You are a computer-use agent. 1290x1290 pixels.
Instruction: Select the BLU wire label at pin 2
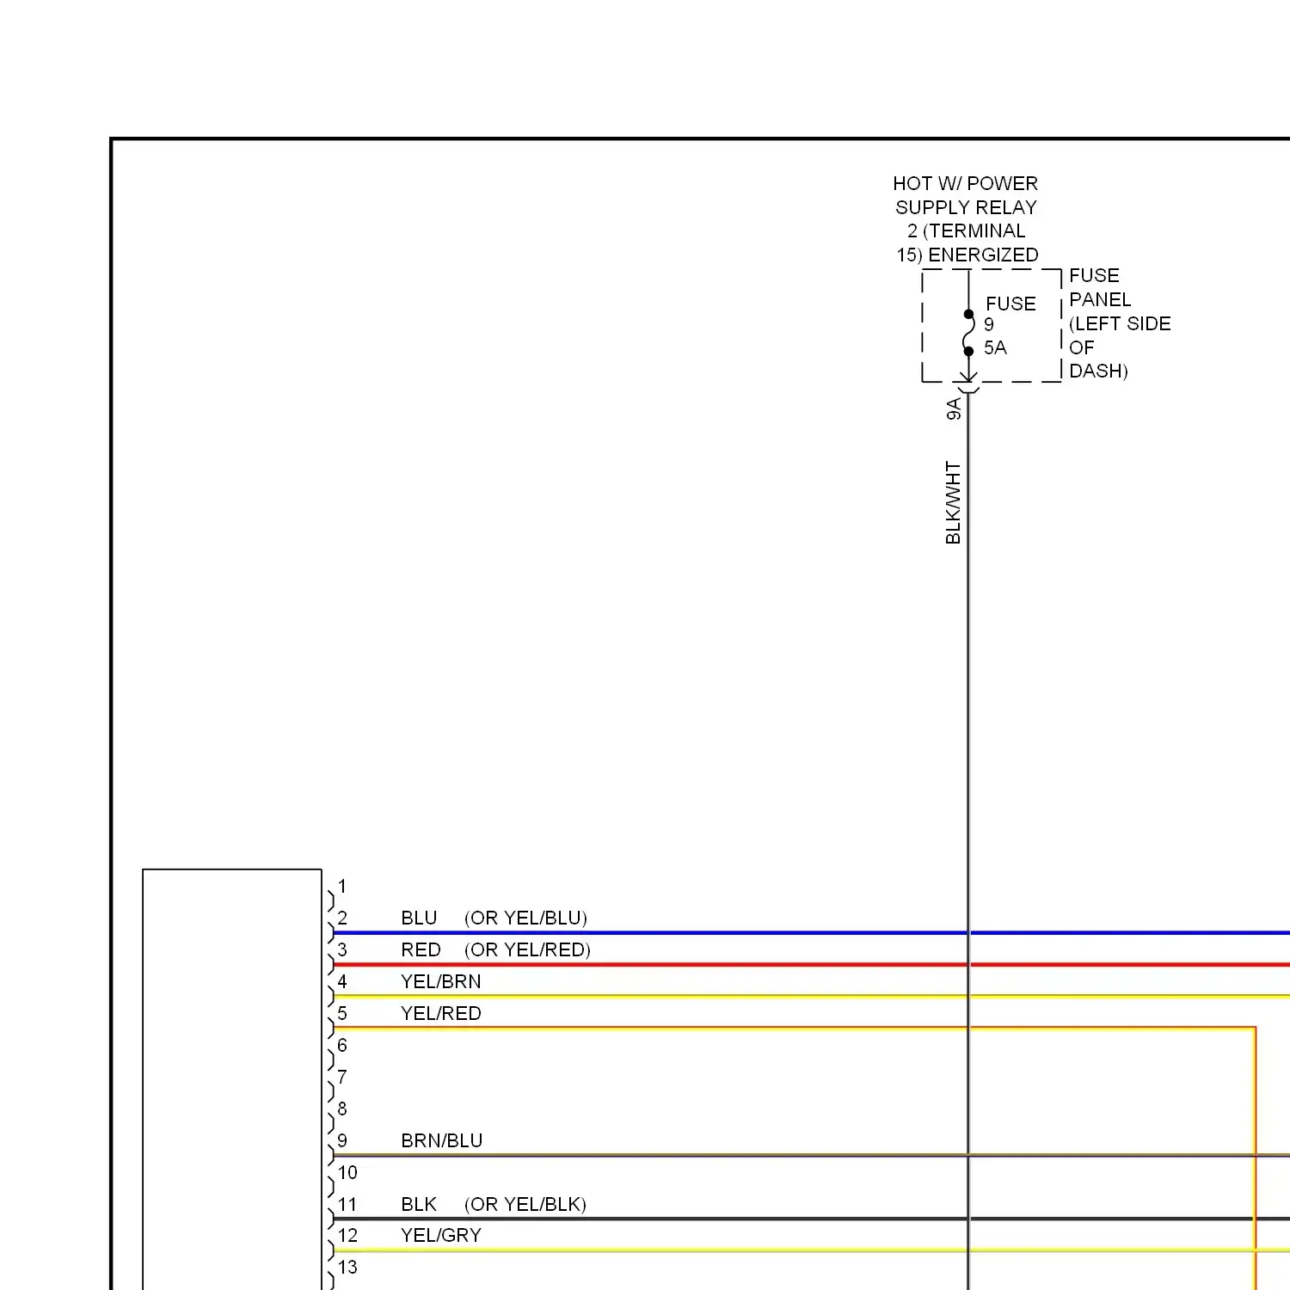[419, 918]
